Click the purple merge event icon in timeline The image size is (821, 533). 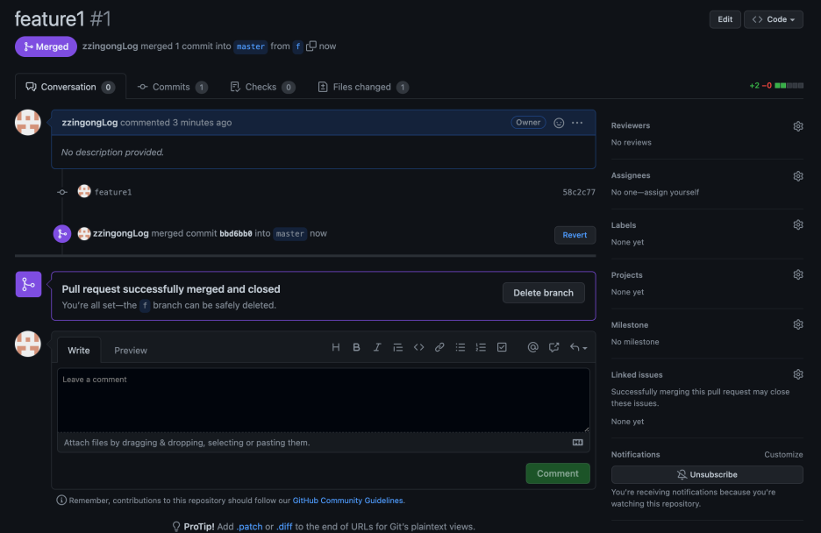pos(62,234)
